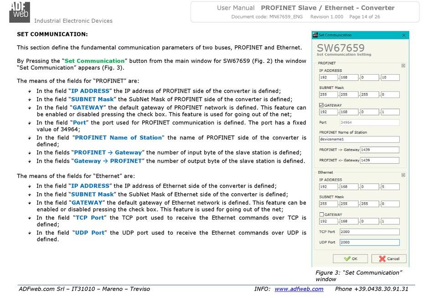Click Ethernet gateway last octet 1
The image size is (433, 298).
click(390, 221)
